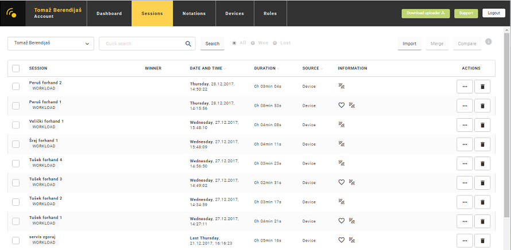Image resolution: width=511 pixels, height=250 pixels.
Task: Delete the Tušek forhand 2 session
Action: (482, 202)
